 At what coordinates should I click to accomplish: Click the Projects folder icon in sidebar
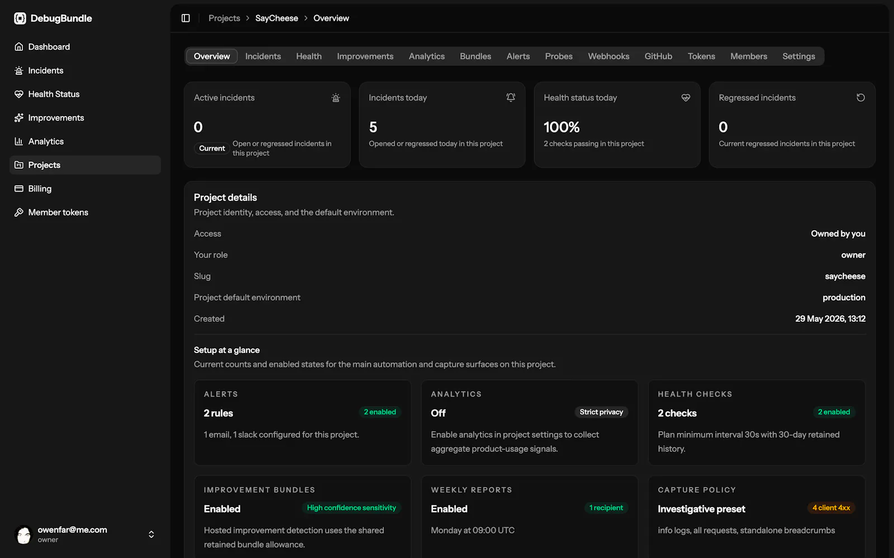point(19,165)
